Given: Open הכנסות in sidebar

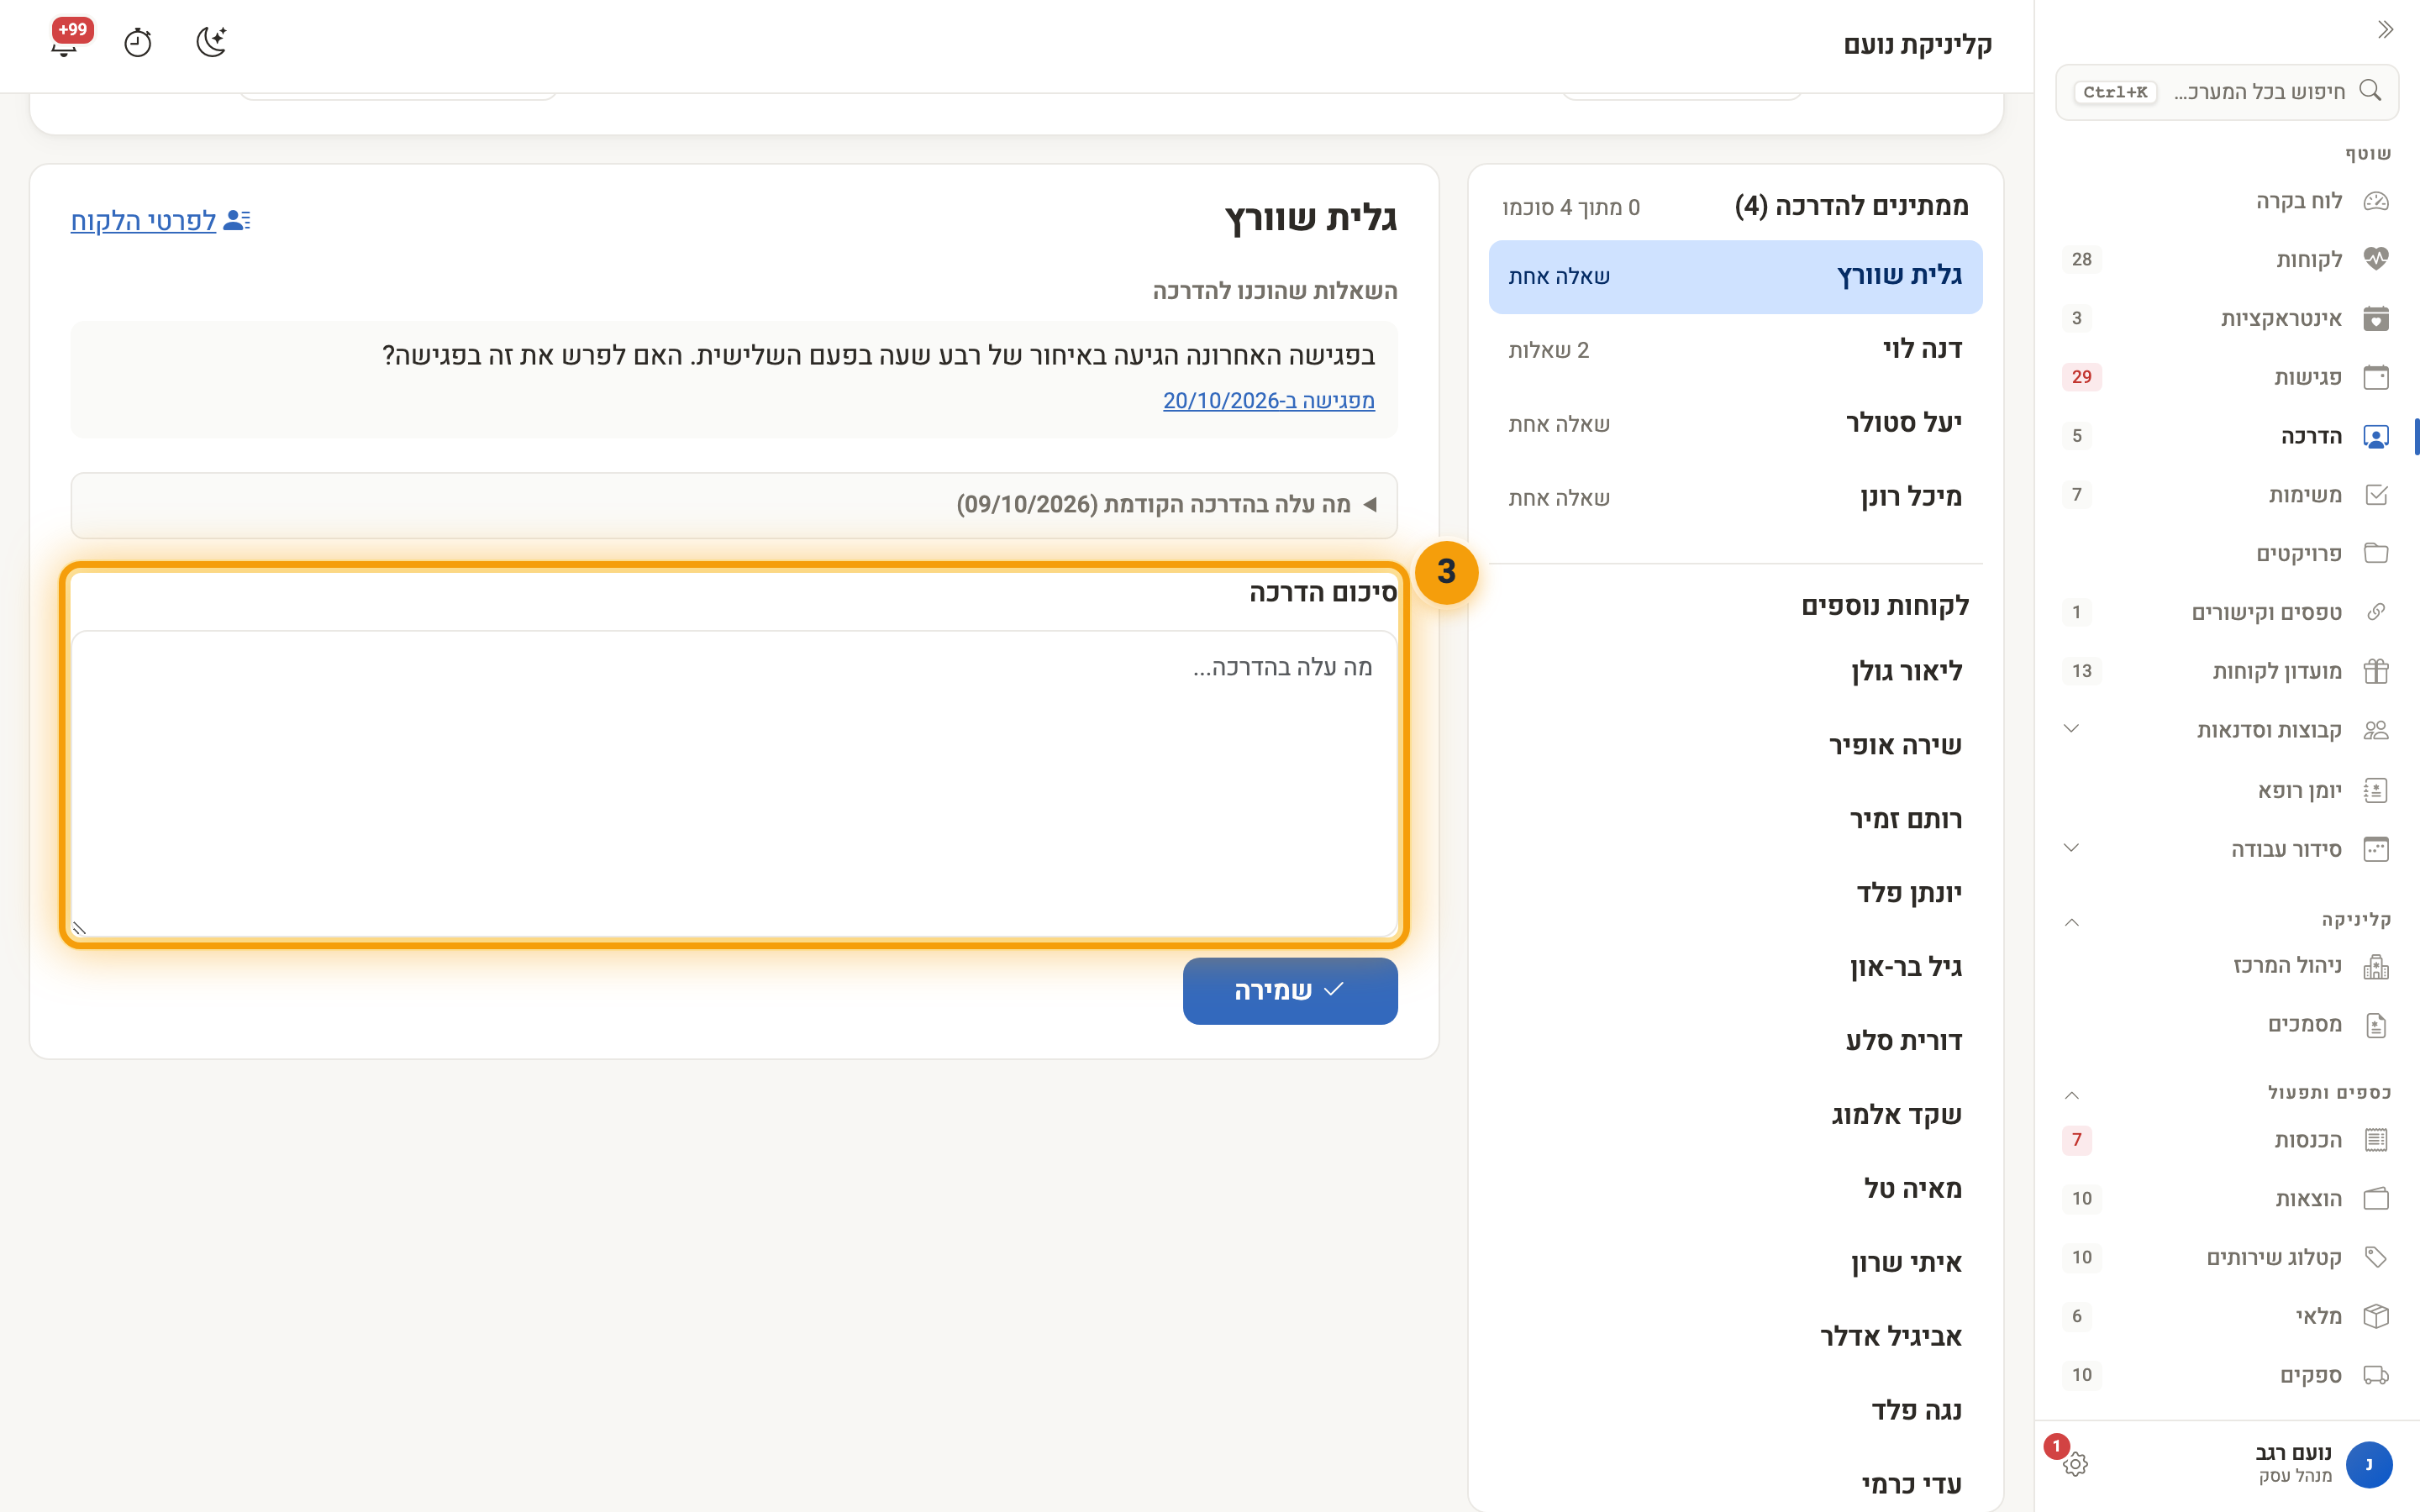Looking at the screenshot, I should click(x=2226, y=1140).
